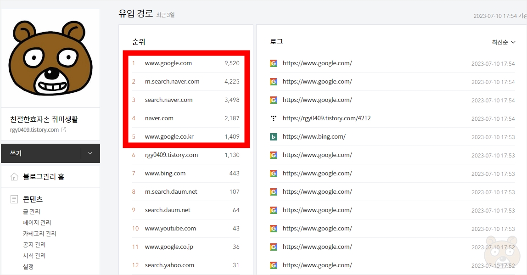Viewport: 527px width, 275px height.
Task: Open 블로그관리 홈 menu
Action: pyautogui.click(x=43, y=177)
